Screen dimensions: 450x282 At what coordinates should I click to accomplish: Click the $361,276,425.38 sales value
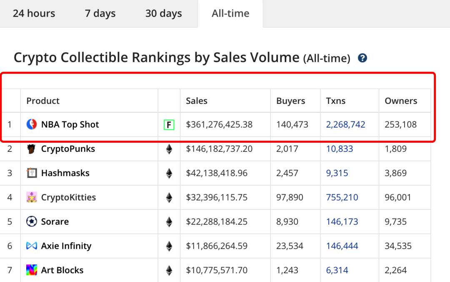pos(219,124)
